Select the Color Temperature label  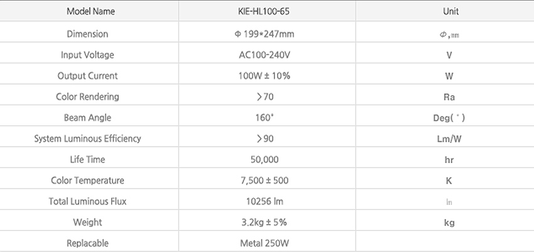[x=87, y=181]
